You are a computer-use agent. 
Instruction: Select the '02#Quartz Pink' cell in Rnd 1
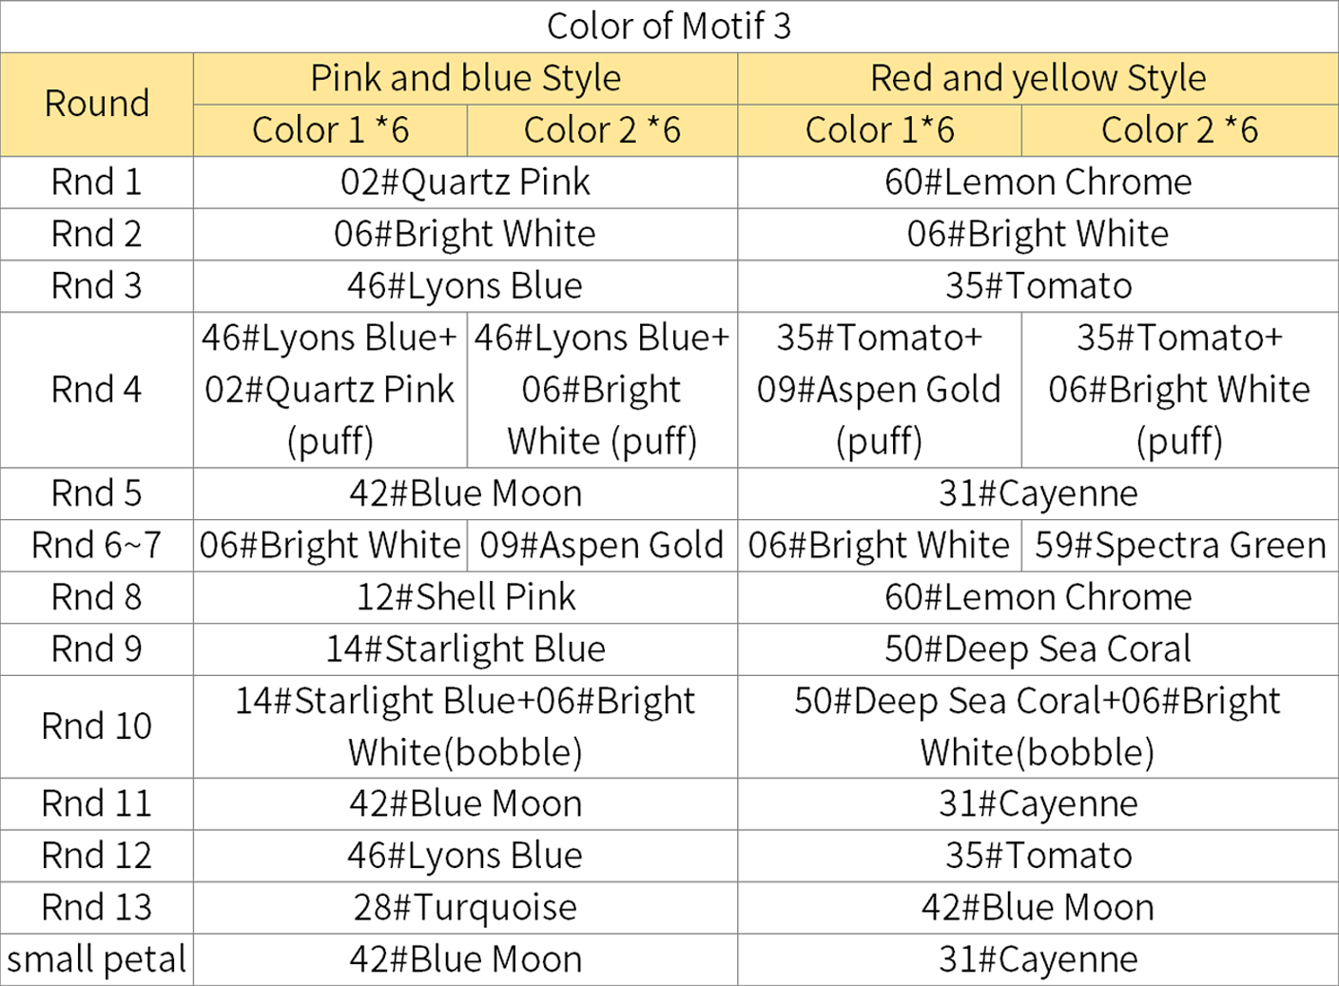coord(465,182)
